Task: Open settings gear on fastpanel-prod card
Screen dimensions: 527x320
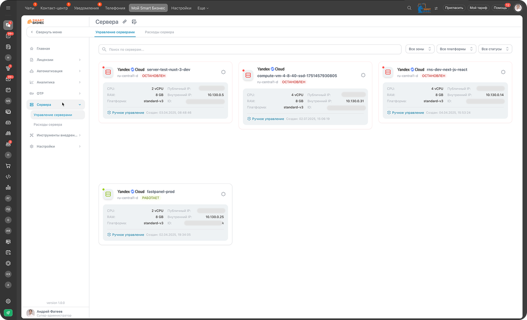Action: click(223, 194)
